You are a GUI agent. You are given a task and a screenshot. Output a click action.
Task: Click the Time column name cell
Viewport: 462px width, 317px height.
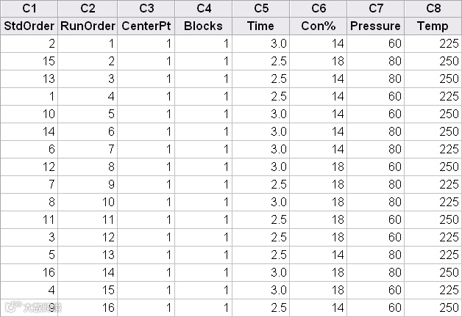point(261,26)
